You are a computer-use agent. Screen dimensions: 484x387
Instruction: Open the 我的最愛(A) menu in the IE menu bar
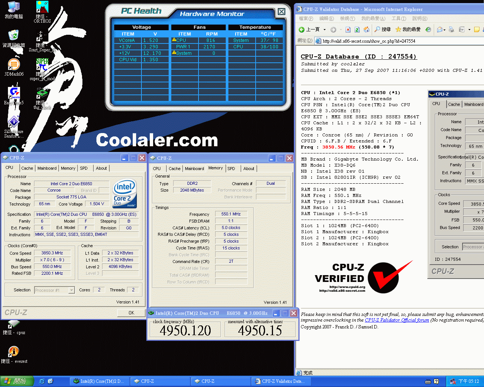(x=373, y=19)
